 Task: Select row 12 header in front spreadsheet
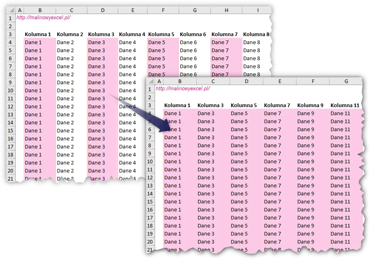(x=150, y=178)
